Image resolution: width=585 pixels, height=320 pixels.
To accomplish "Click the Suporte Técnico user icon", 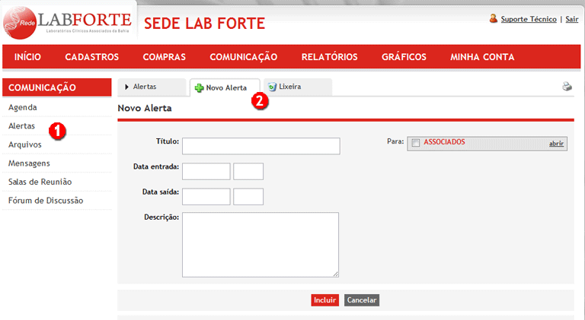I will (x=494, y=19).
